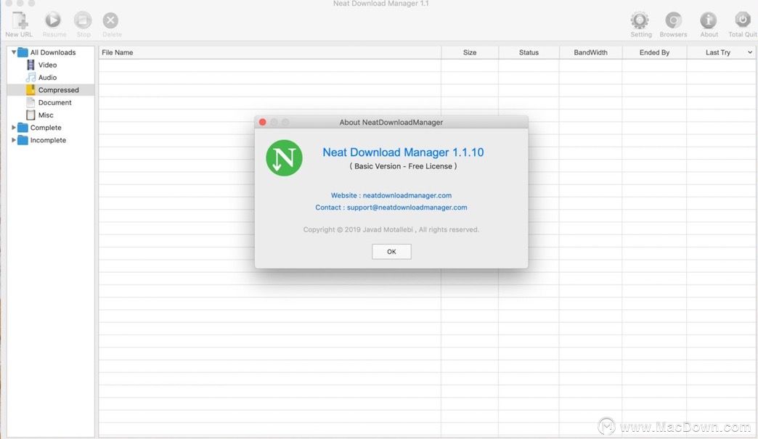Image resolution: width=758 pixels, height=439 pixels.
Task: Open the column chooser arrow beside Last Try
Action: pos(750,52)
